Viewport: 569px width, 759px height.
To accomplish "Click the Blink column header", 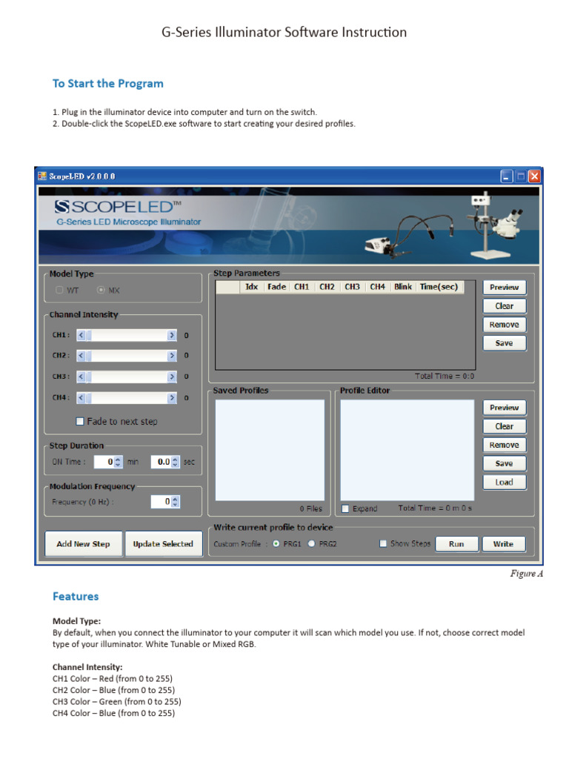I will click(x=402, y=287).
